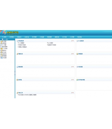This screenshot has width=112, height=129.
Task: Open the 生产系统 navigation menu
Action: [x=65, y=37]
